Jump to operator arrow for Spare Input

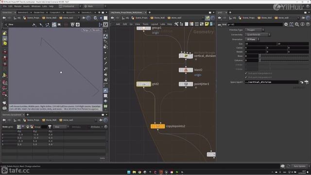(x=301, y=82)
